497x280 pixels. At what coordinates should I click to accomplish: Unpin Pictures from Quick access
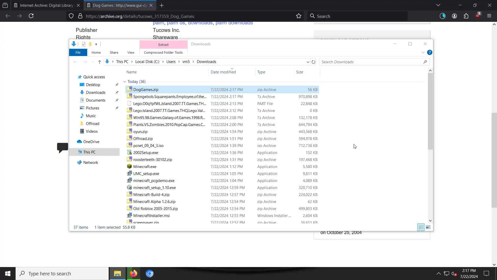click(x=117, y=108)
